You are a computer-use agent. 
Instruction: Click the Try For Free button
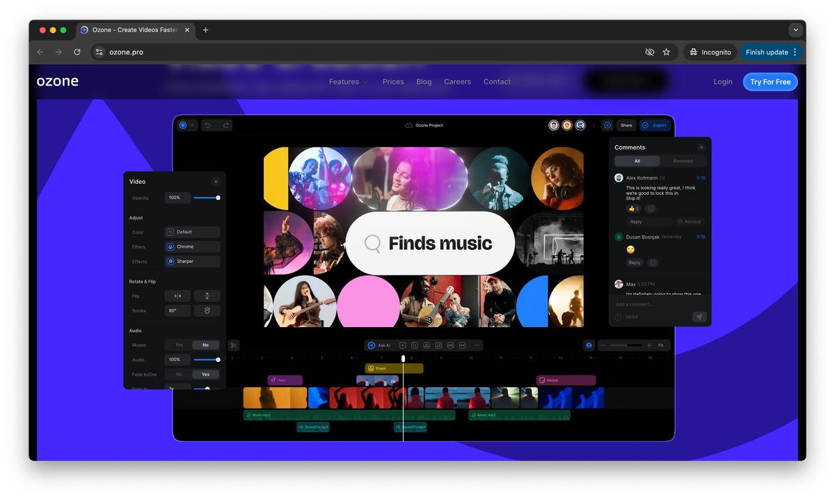click(x=770, y=82)
